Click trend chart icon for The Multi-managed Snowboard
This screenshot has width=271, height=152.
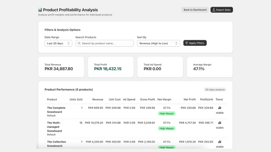tap(220, 123)
